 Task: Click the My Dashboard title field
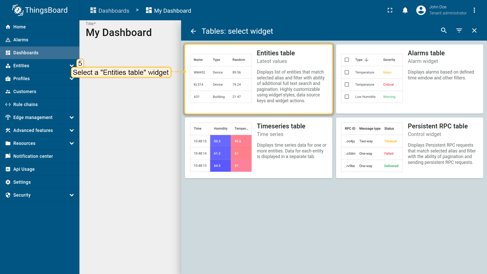119,32
